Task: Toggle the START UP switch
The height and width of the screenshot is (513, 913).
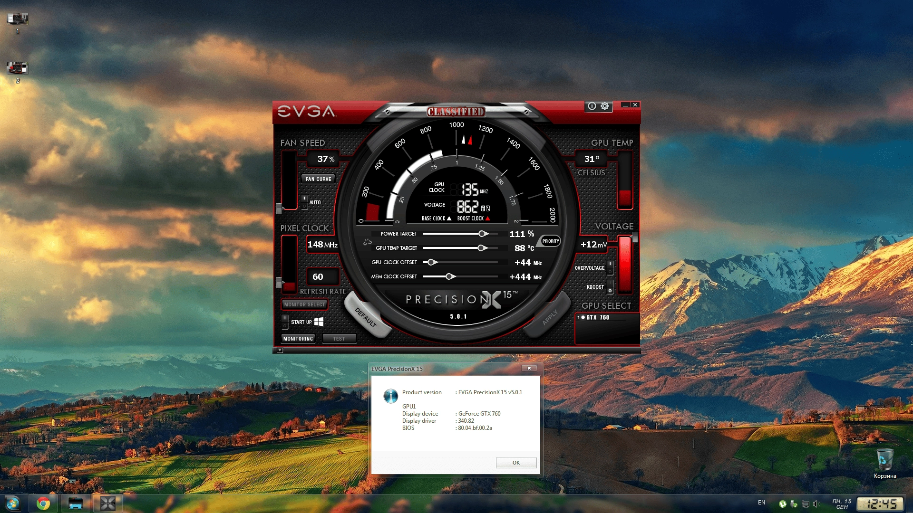Action: [x=285, y=322]
